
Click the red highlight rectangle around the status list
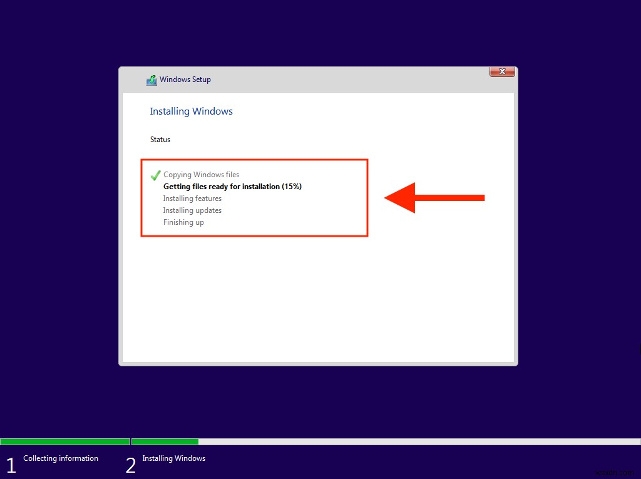(255, 159)
